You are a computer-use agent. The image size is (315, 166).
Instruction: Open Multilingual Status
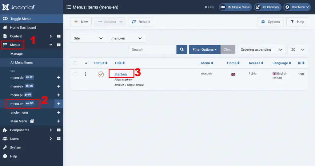(235, 7)
